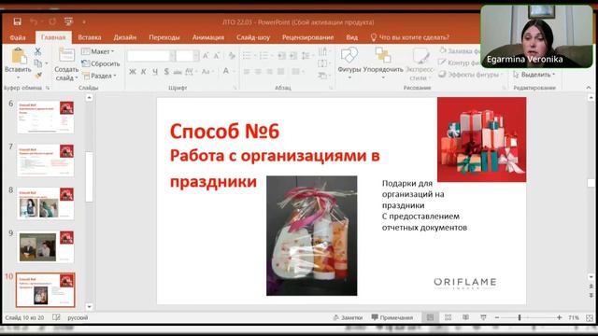The width and height of the screenshot is (598, 336).
Task: Open the Файл tab
Action: (x=18, y=37)
